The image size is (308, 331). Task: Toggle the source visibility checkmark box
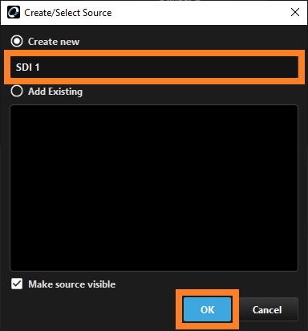click(17, 284)
